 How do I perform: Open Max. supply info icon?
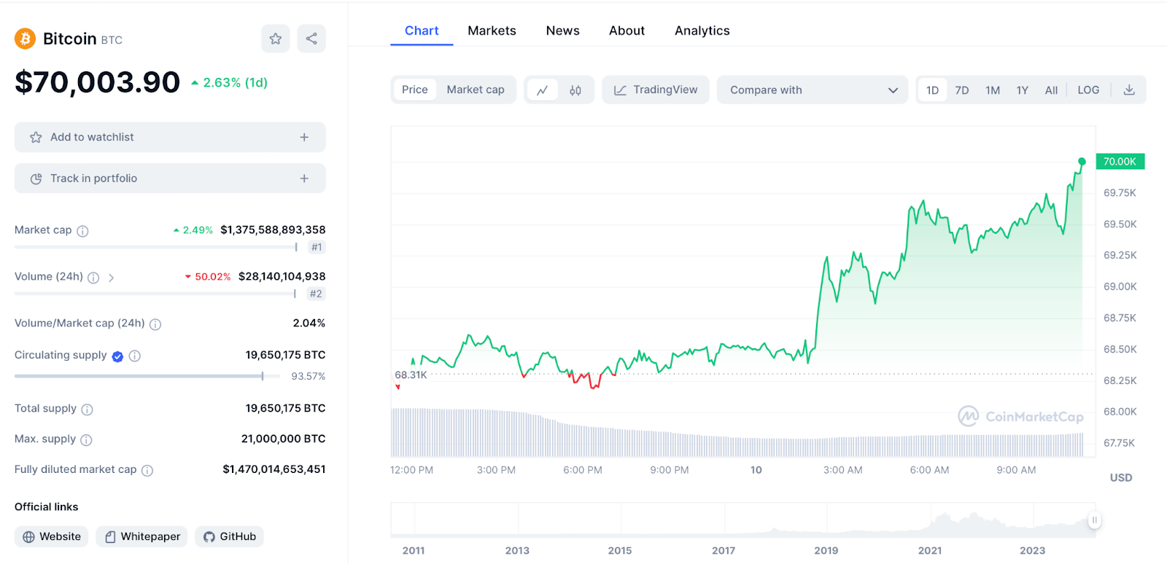[x=86, y=440]
